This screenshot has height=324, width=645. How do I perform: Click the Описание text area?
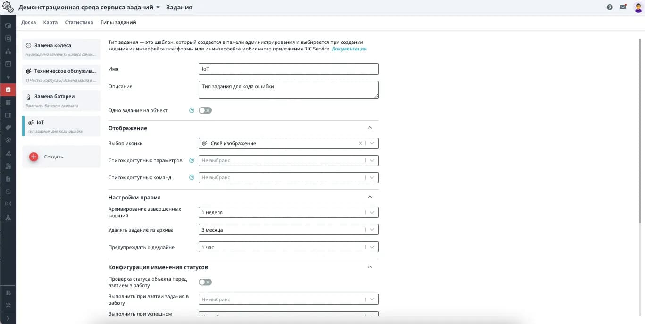point(289,90)
